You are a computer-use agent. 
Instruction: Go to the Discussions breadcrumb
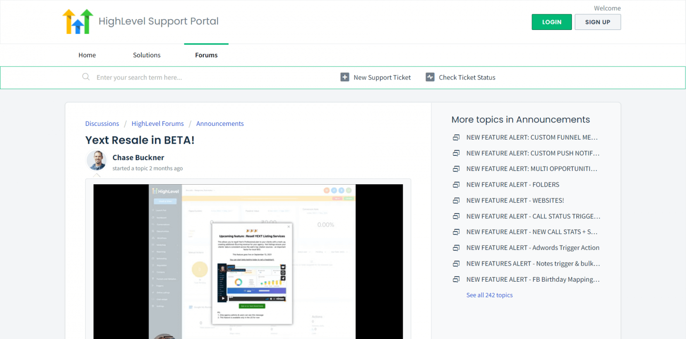(102, 123)
